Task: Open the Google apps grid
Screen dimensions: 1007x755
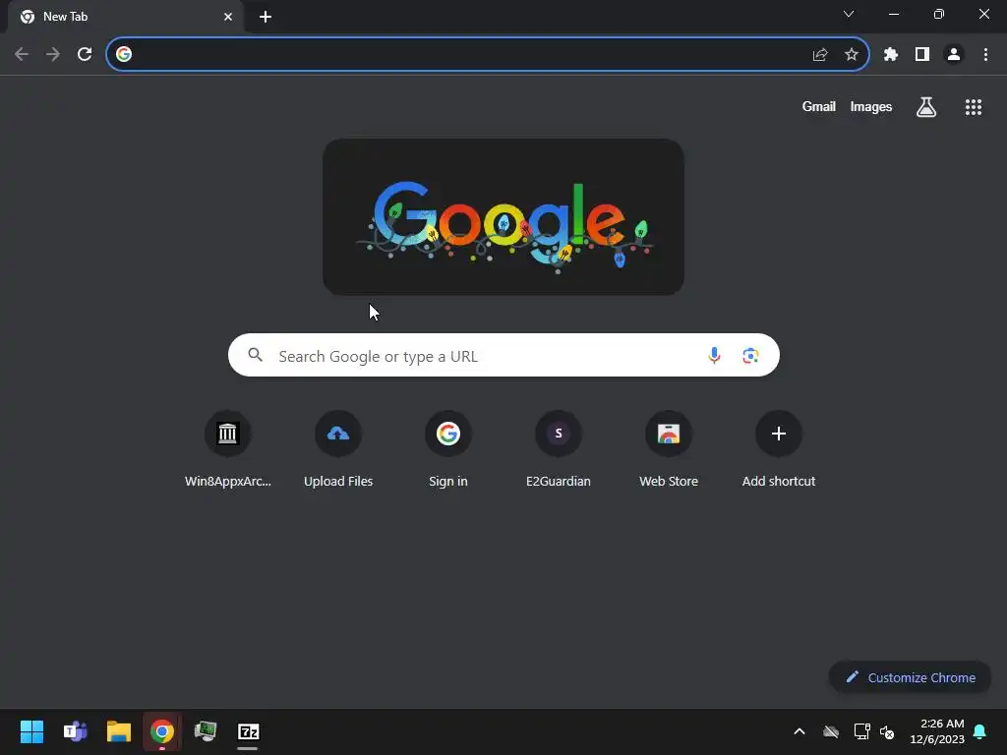Action: [974, 107]
